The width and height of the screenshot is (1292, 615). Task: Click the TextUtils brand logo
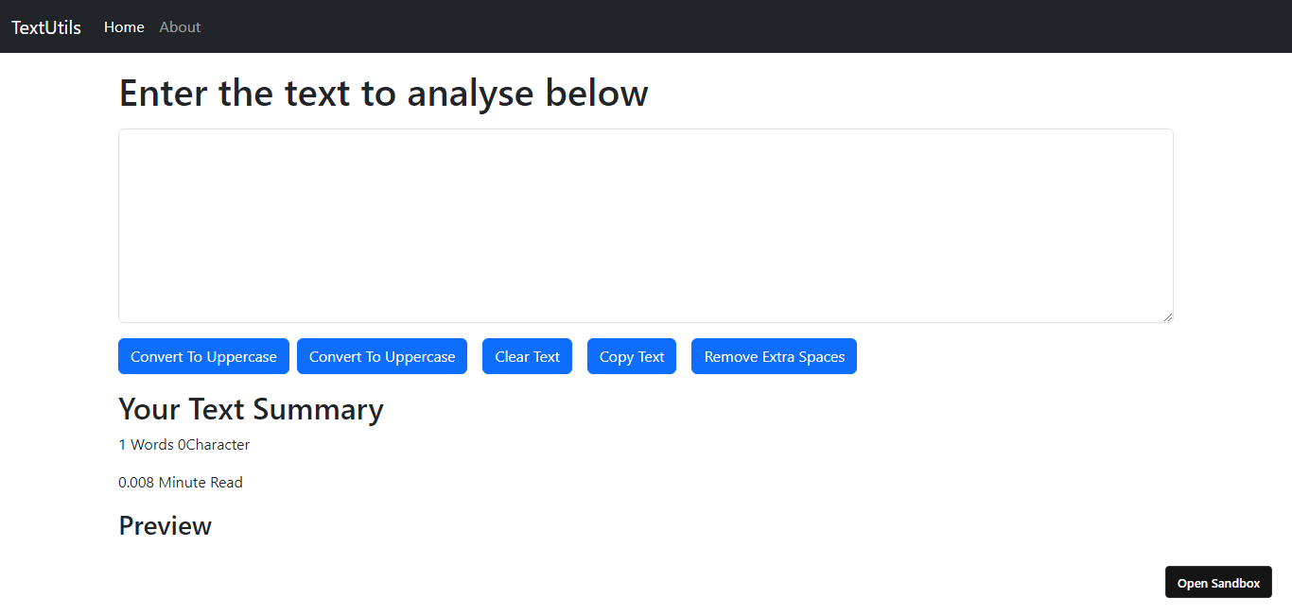click(46, 27)
